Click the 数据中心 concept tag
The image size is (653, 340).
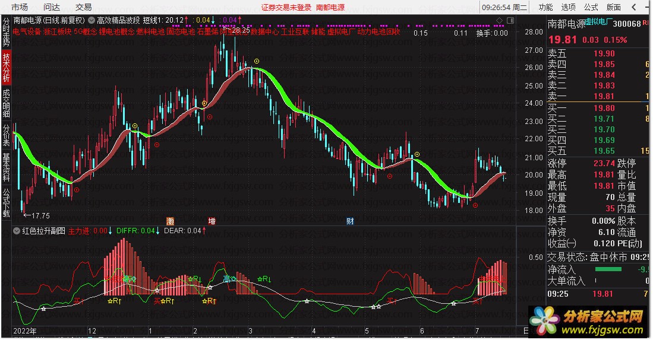click(264, 31)
